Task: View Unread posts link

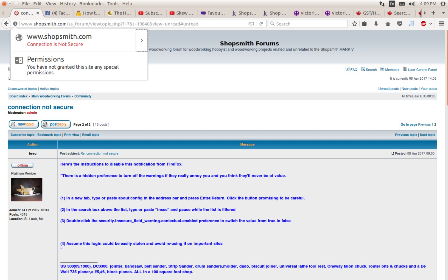Action: 388,89
